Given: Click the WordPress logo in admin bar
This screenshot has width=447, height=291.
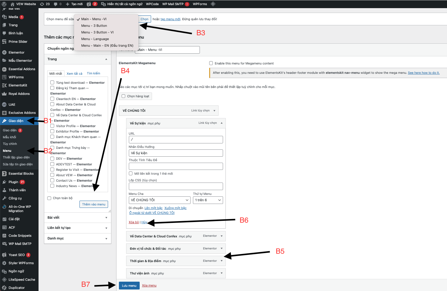Looking at the screenshot, I should 4,4.
